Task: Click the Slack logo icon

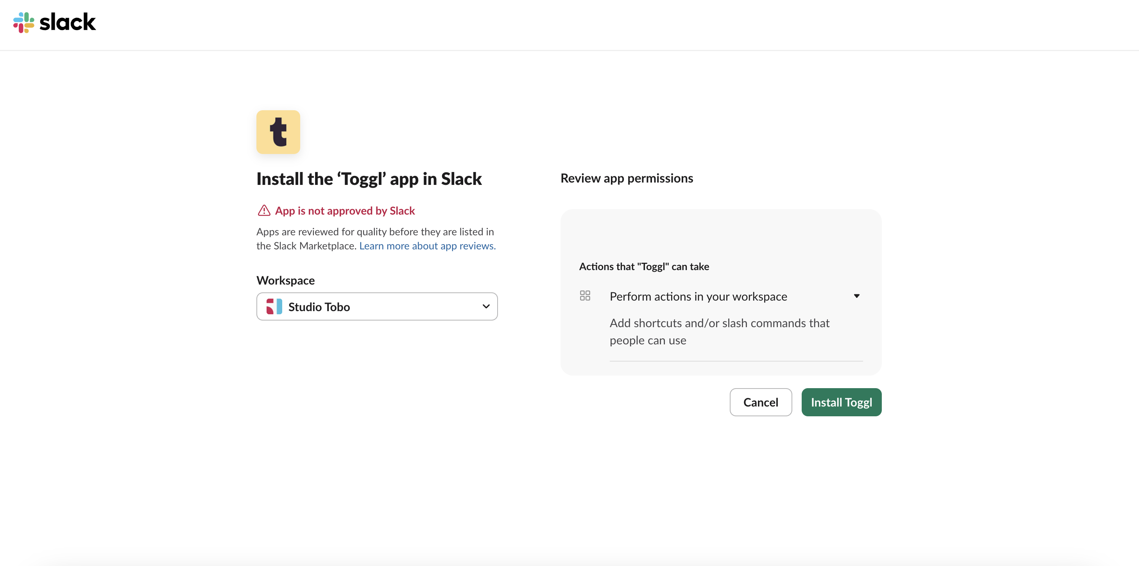Action: [23, 22]
